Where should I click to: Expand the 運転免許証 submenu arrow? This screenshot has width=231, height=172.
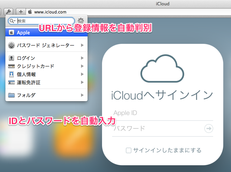[x=82, y=82]
